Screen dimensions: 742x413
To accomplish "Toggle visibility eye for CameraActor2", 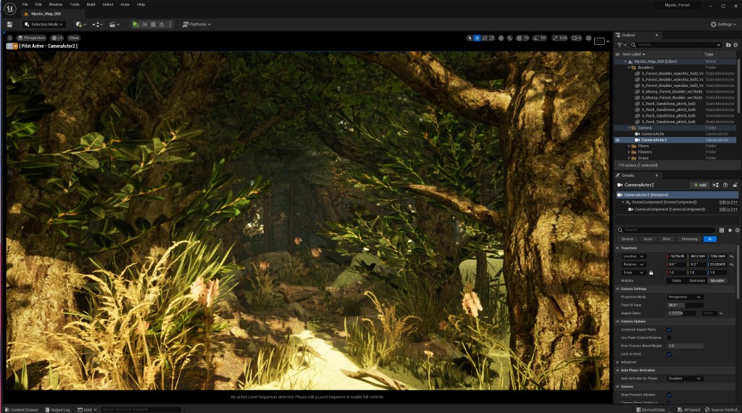I will [x=618, y=140].
